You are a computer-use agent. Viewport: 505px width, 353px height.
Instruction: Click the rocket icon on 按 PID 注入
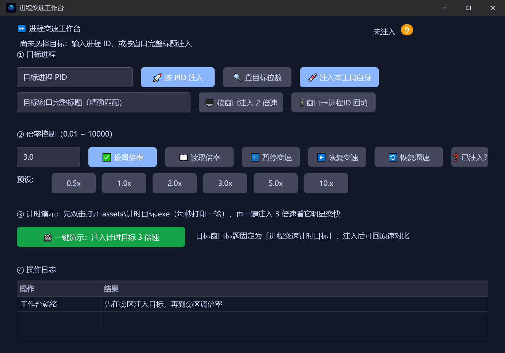157,77
